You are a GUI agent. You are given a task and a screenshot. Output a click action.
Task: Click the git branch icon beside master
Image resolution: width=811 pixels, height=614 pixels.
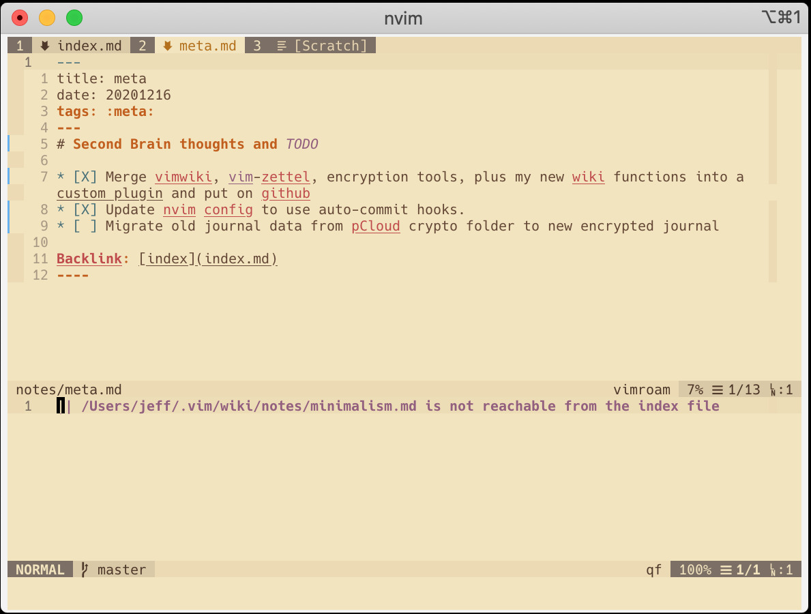(x=85, y=570)
